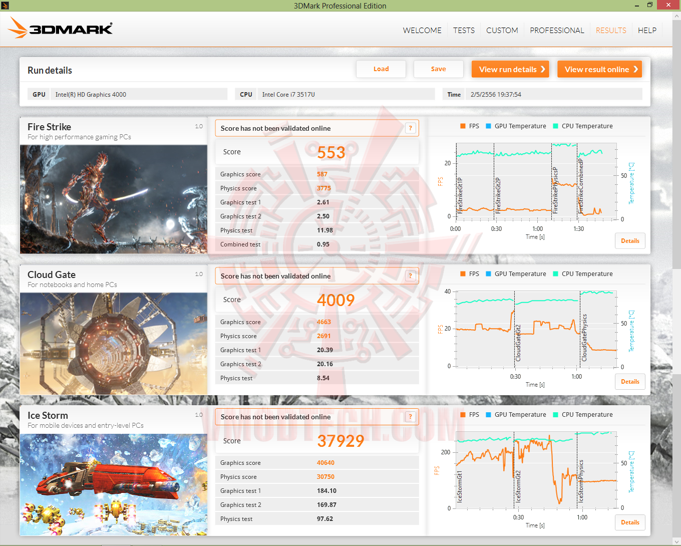Image resolution: width=681 pixels, height=546 pixels.
Task: Click the Time value 2/5/2556 19:37:54
Action: [x=496, y=94]
